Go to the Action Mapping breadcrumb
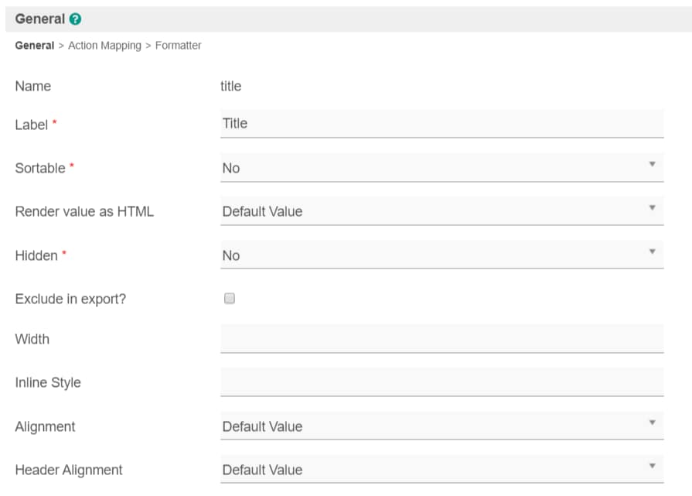This screenshot has height=496, width=692. pyautogui.click(x=104, y=46)
